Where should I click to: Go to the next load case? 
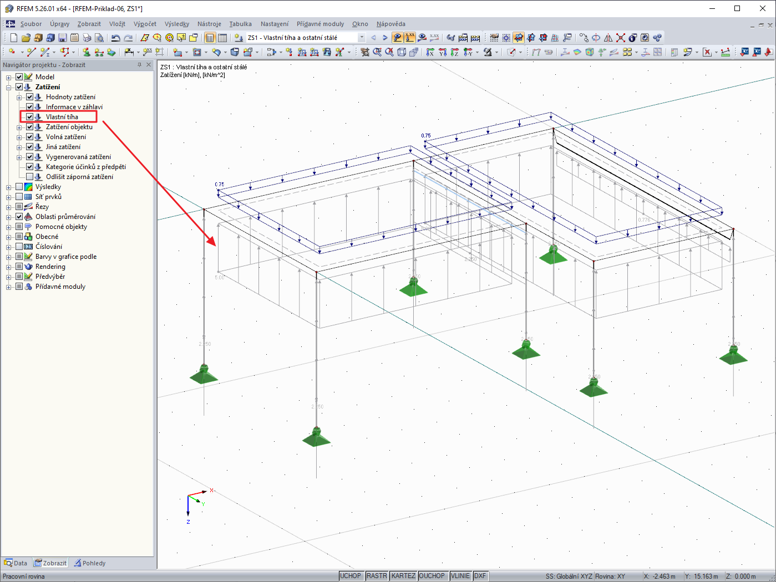[385, 38]
